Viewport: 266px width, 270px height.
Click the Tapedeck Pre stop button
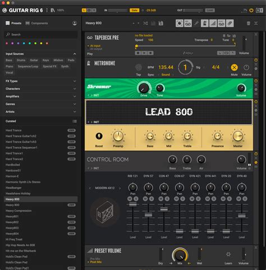point(138,53)
